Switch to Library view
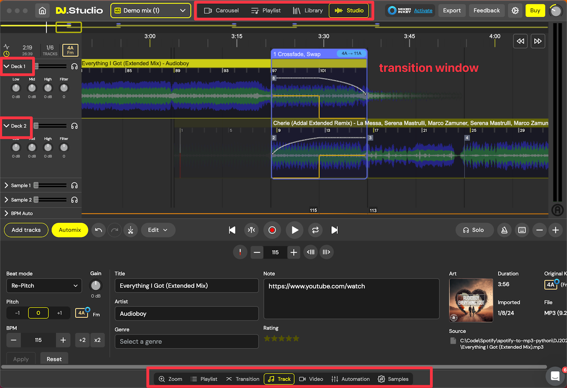Screen dimensions: 567x388 pos(308,11)
